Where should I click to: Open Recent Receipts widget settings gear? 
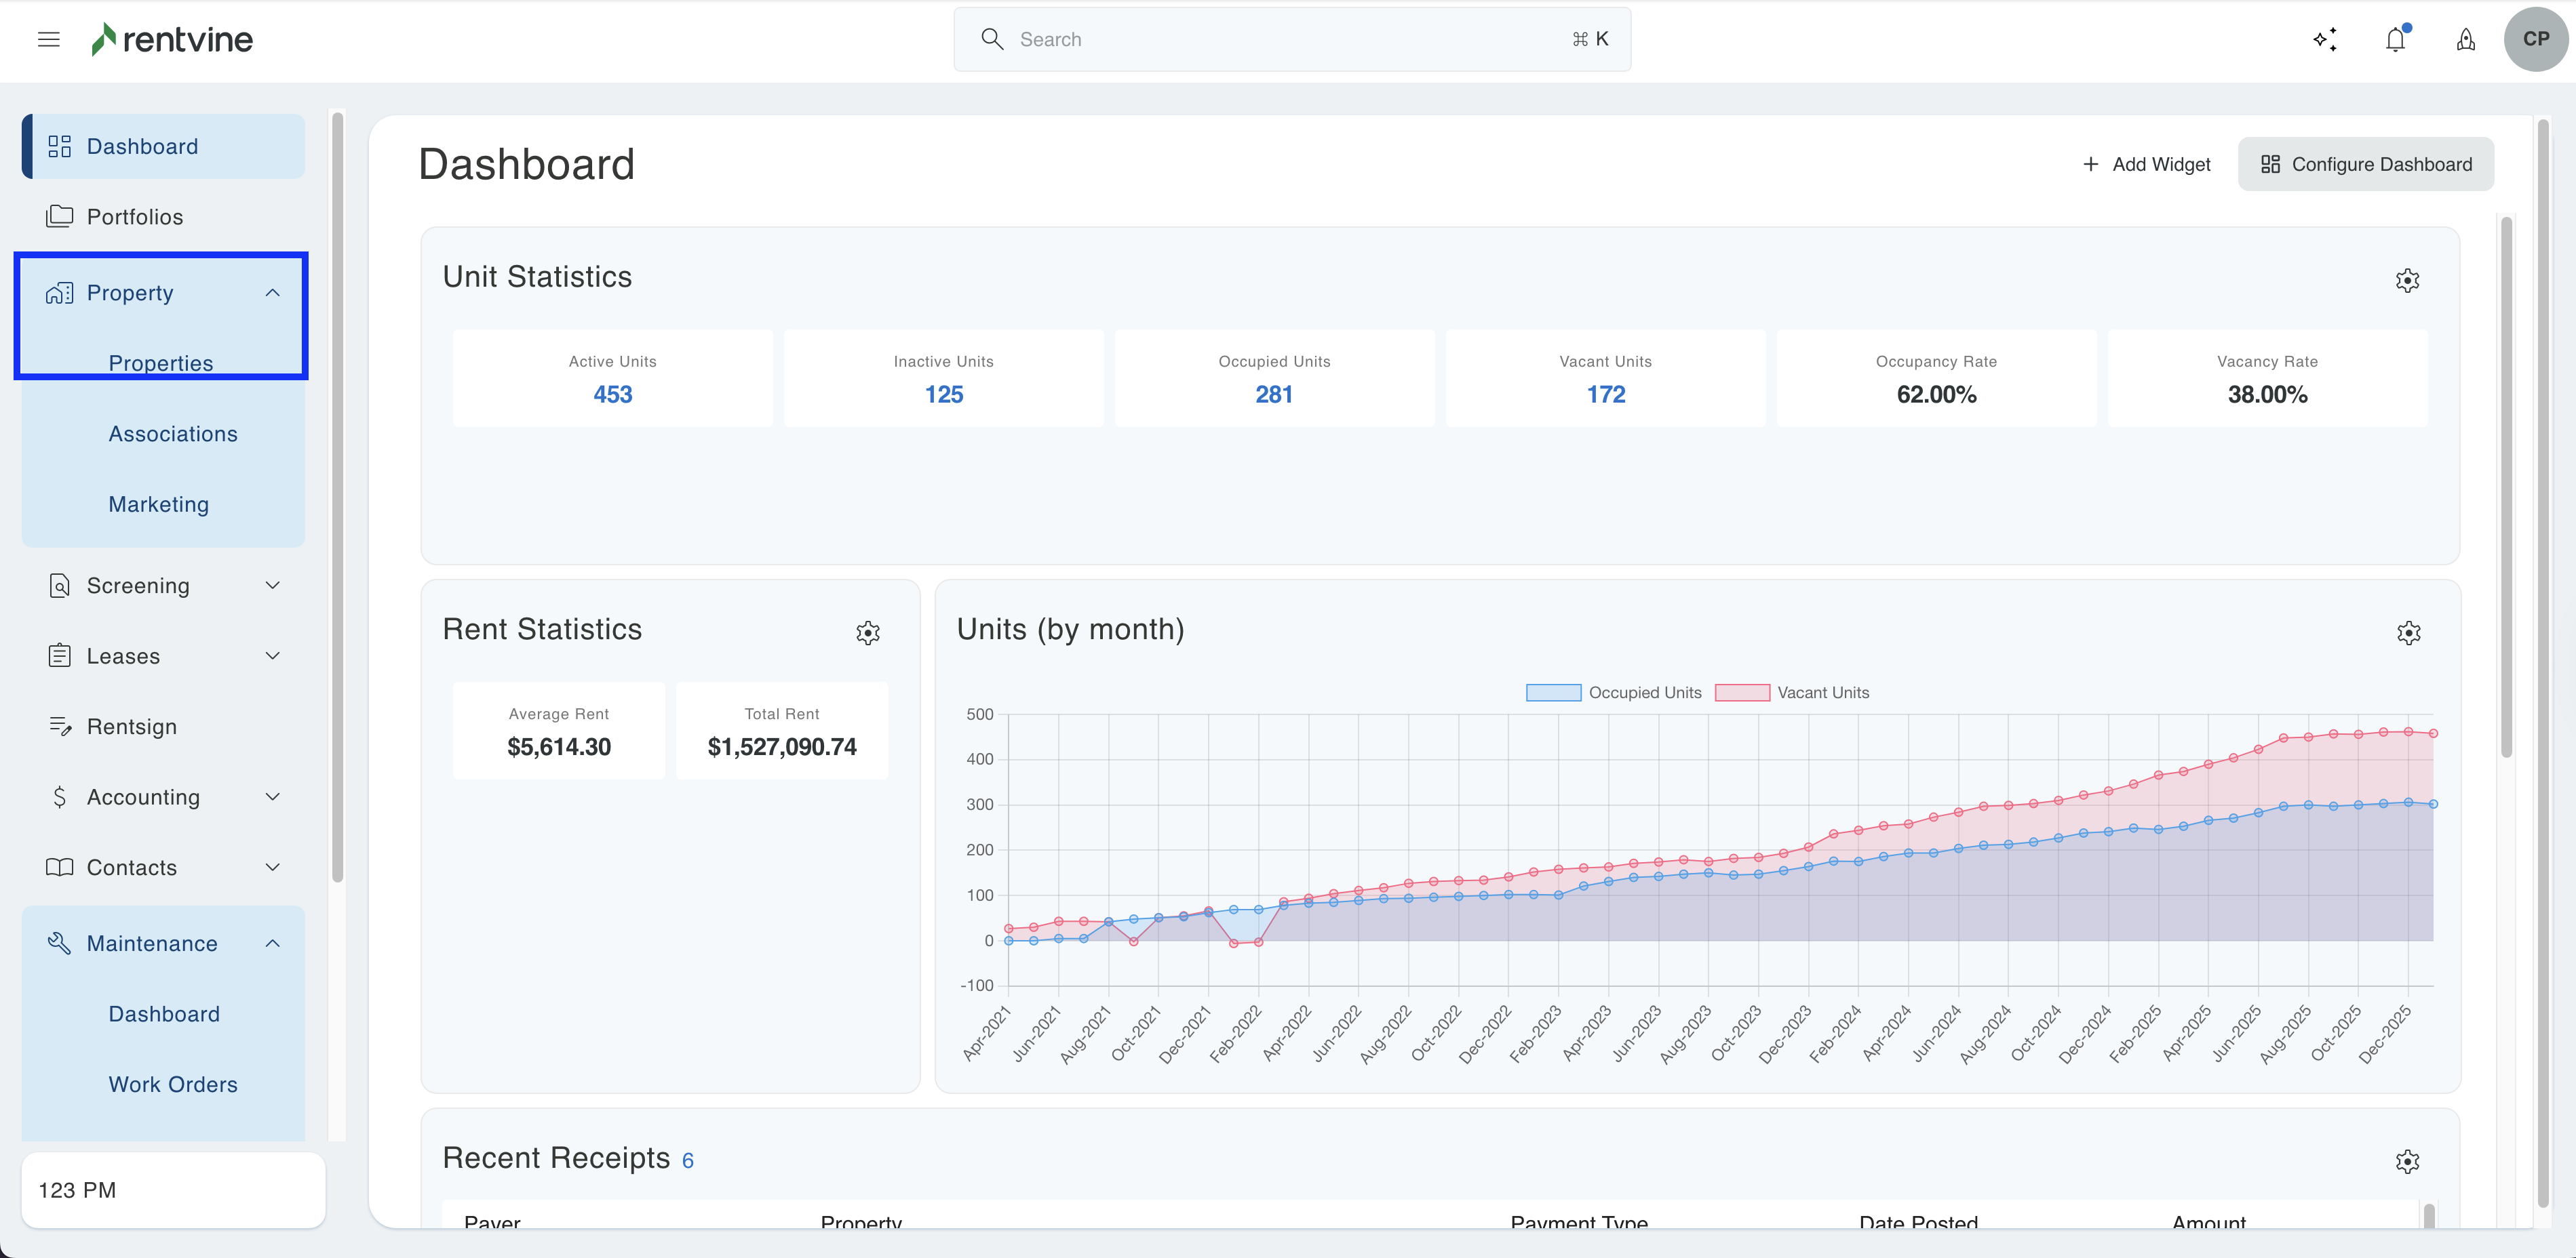coord(2407,1161)
